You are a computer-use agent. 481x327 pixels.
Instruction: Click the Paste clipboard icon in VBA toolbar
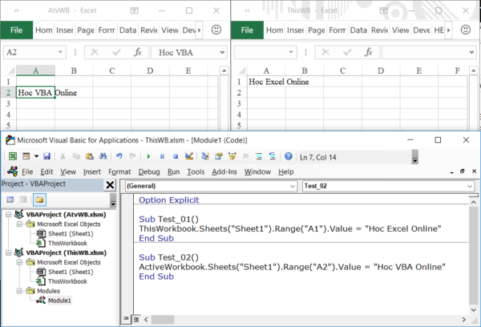point(90,156)
